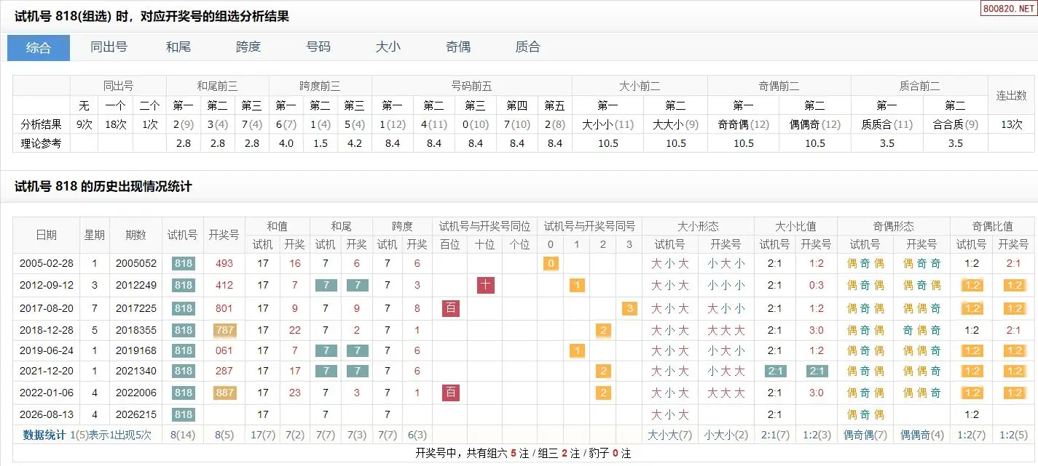
Task: Click the 818 badge in row 2026215
Action: coord(183,415)
